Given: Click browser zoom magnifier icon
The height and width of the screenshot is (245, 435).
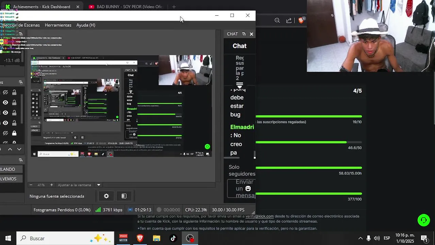Looking at the screenshot, I should point(277,20).
